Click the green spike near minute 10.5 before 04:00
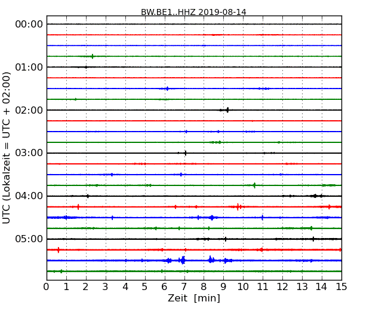The image size is (388, 311). [254, 185]
